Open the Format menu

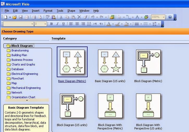click(48, 11)
